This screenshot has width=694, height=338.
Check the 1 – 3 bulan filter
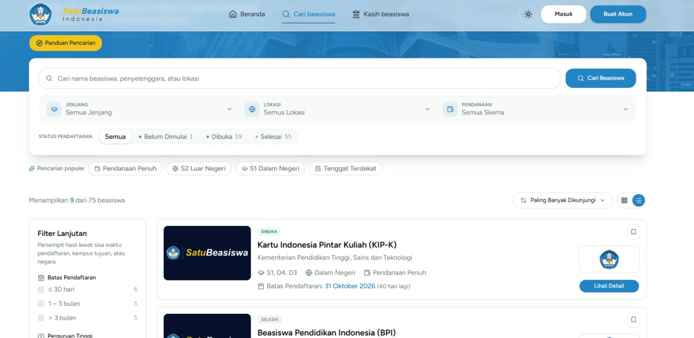[41, 303]
